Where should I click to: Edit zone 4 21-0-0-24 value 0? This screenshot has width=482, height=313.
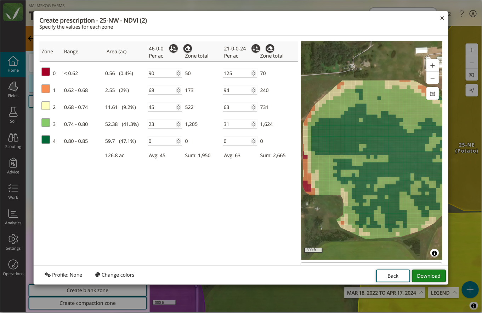tap(239, 141)
